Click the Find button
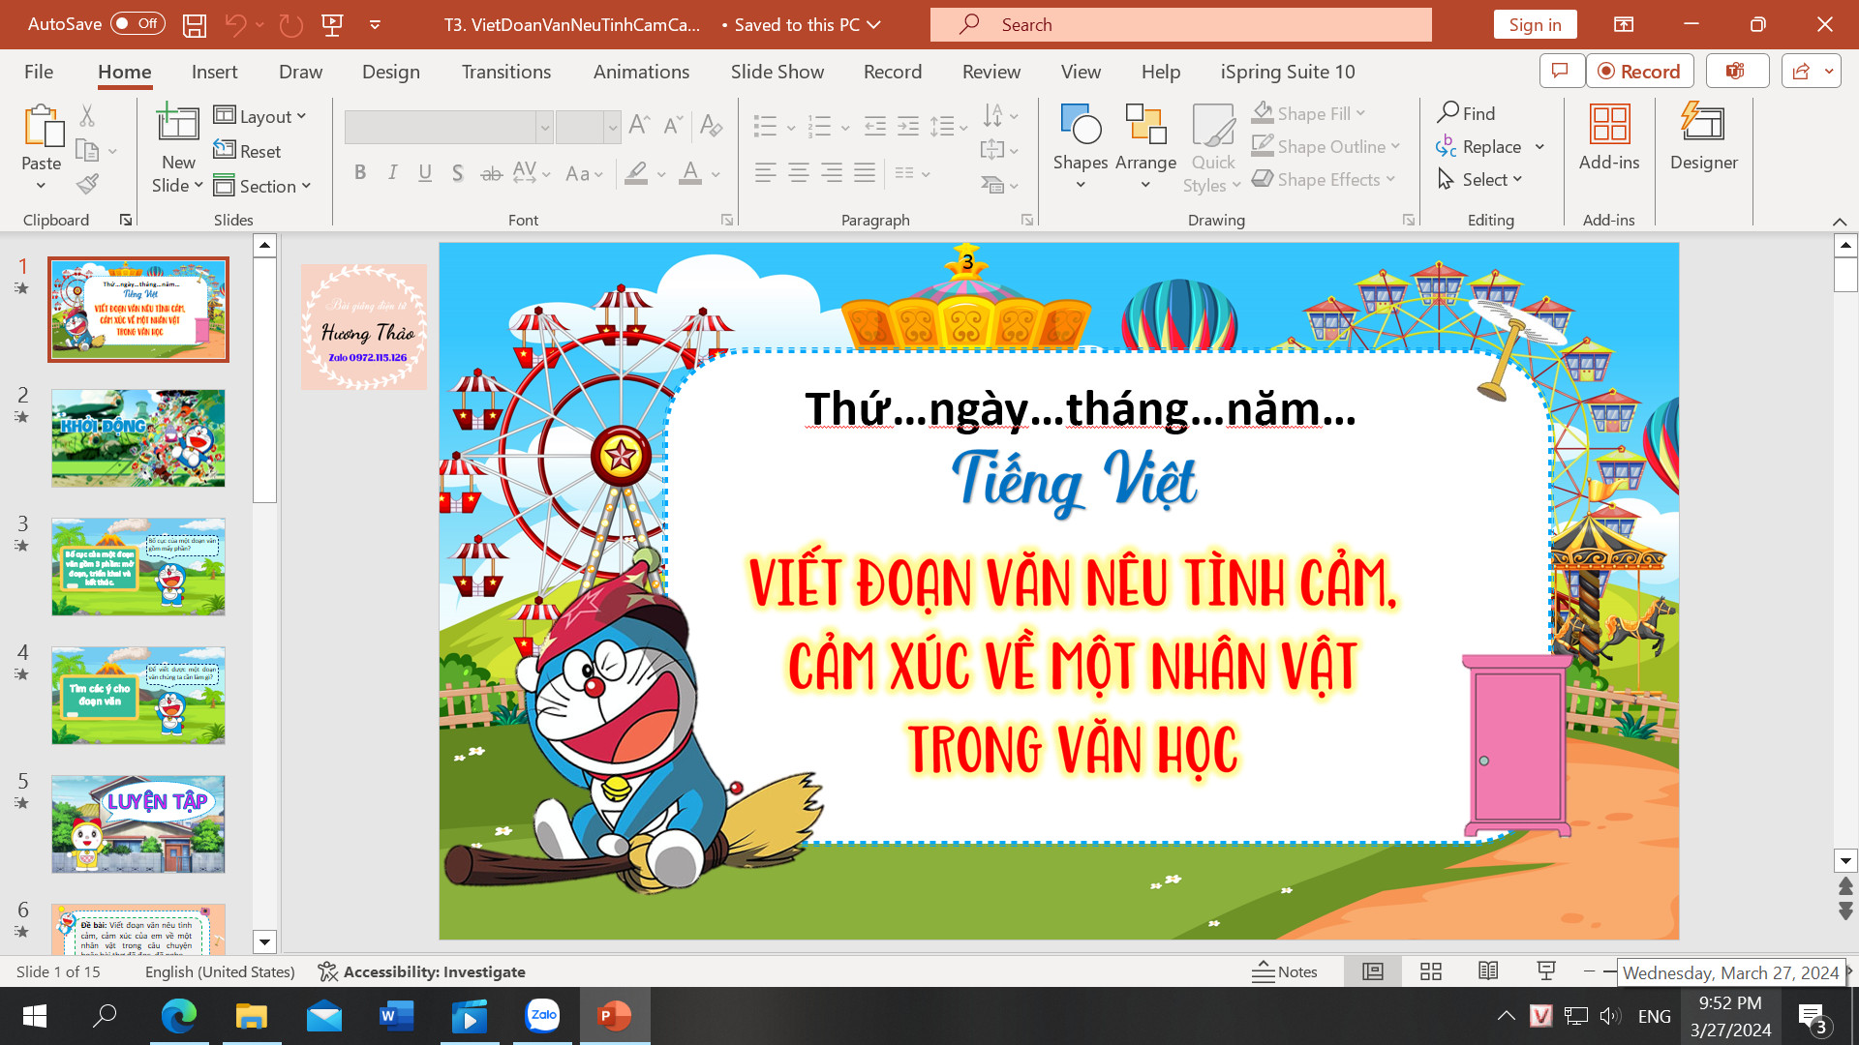 [x=1467, y=113]
